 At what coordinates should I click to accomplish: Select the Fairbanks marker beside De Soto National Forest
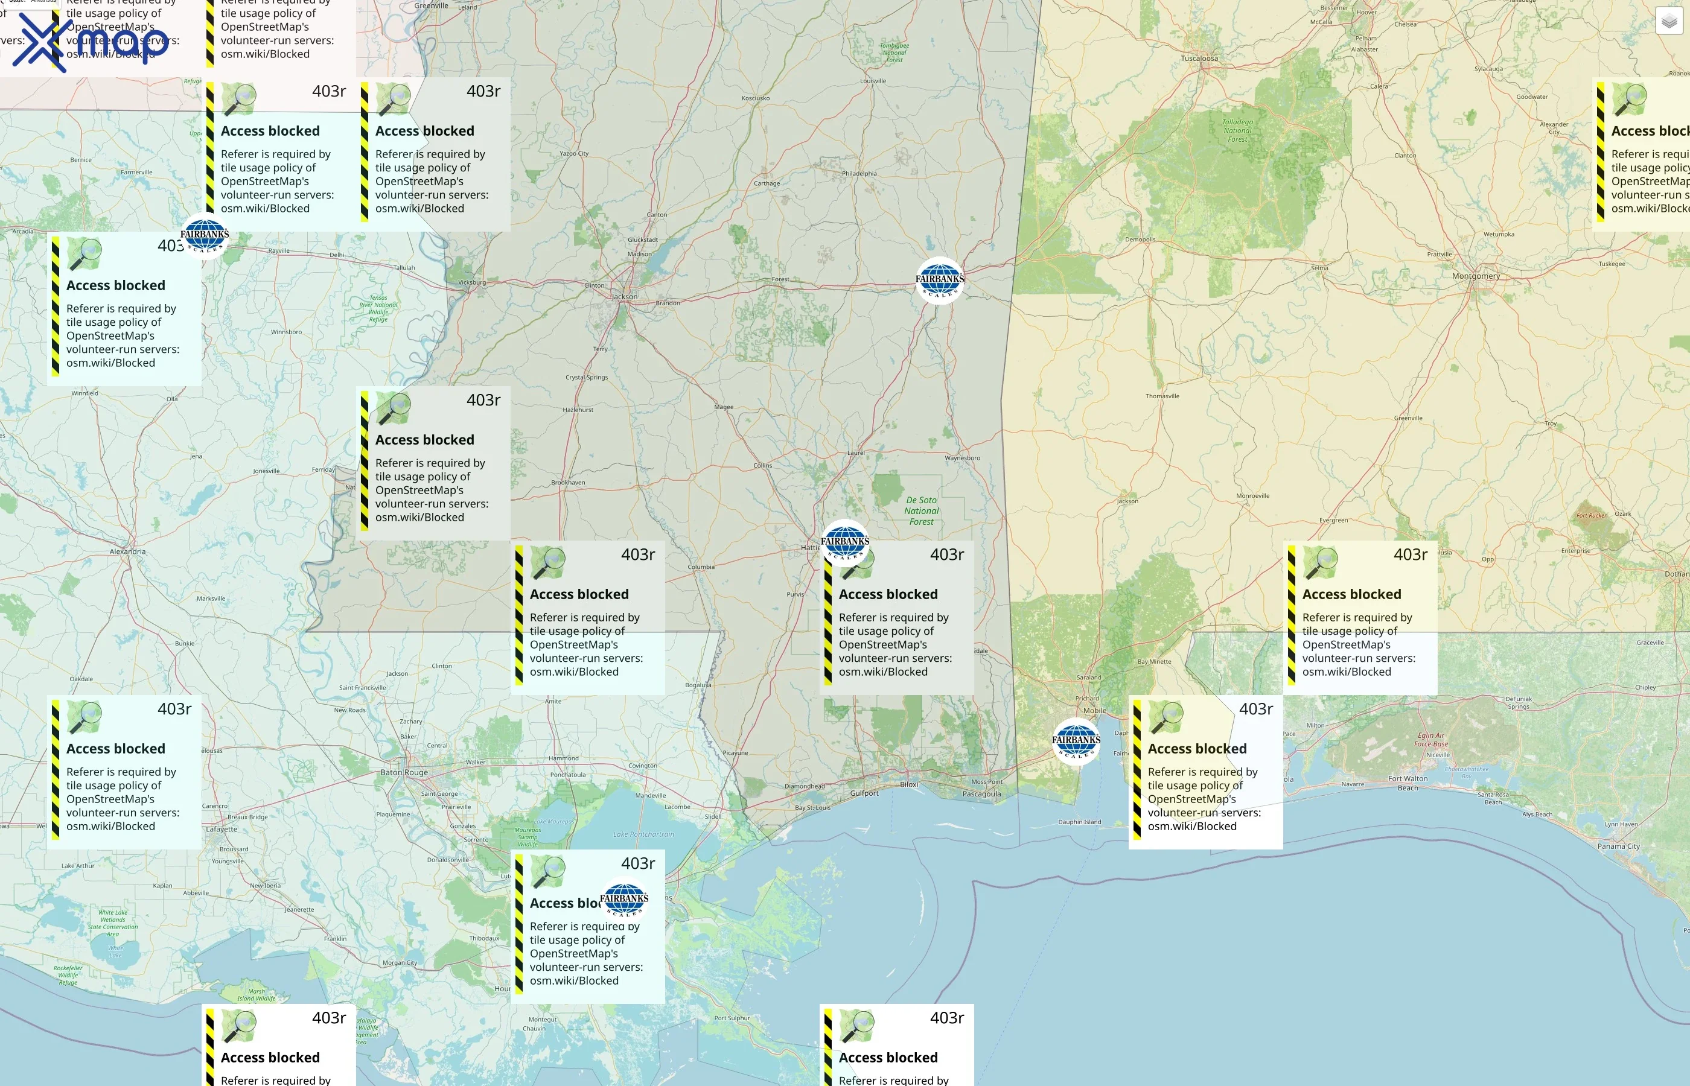[x=845, y=544]
